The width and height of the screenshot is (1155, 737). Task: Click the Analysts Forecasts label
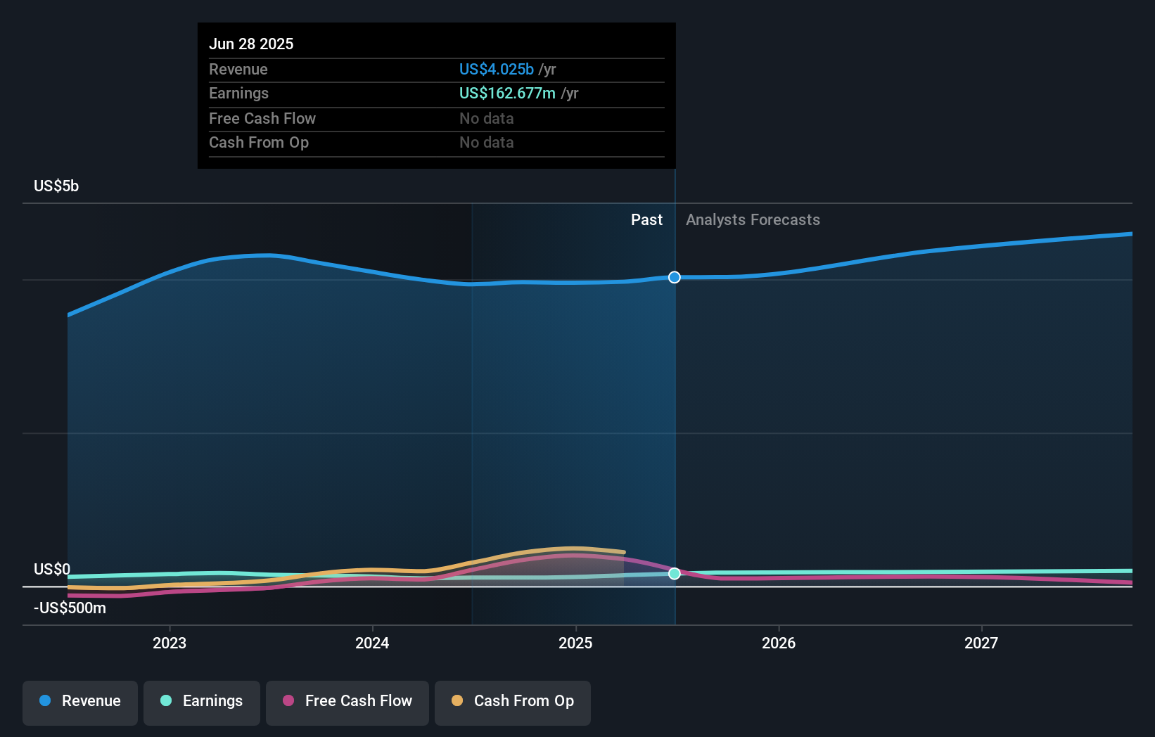[753, 219]
